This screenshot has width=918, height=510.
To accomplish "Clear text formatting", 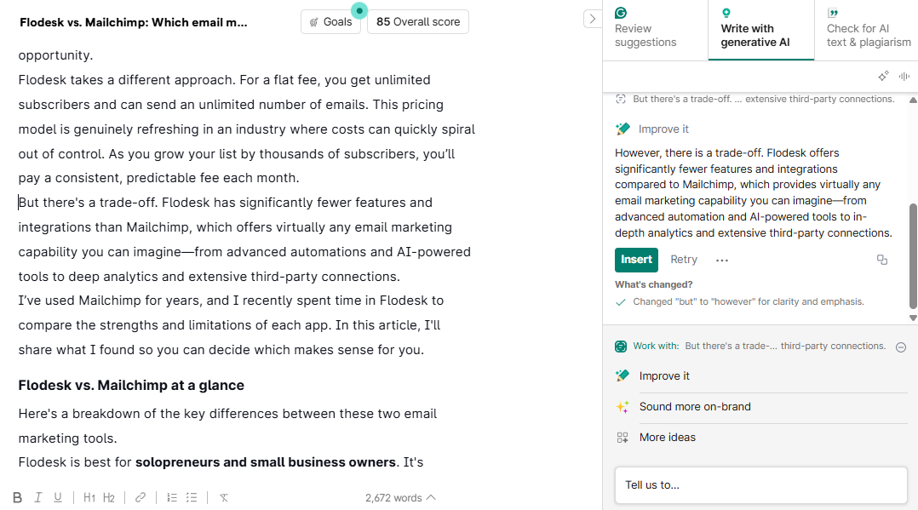I will click(223, 498).
